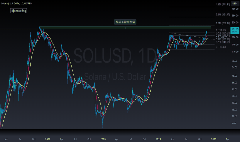Screen dimensions: 240x142
Task: Click the USD currency button
Action: [235, 4]
